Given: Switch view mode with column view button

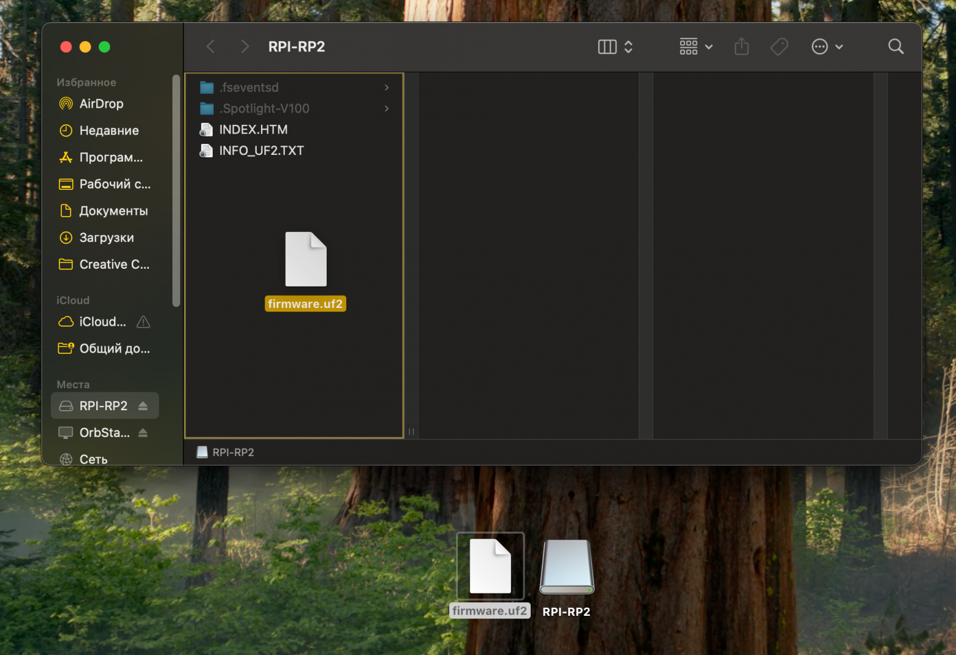Looking at the screenshot, I should tap(607, 47).
